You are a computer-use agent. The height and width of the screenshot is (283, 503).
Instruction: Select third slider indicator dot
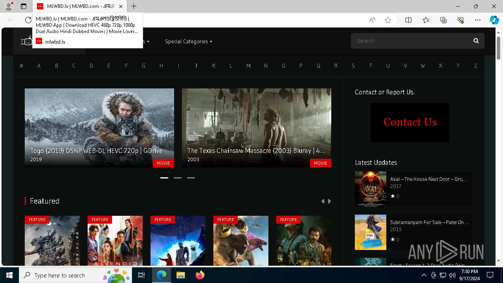tap(191, 178)
